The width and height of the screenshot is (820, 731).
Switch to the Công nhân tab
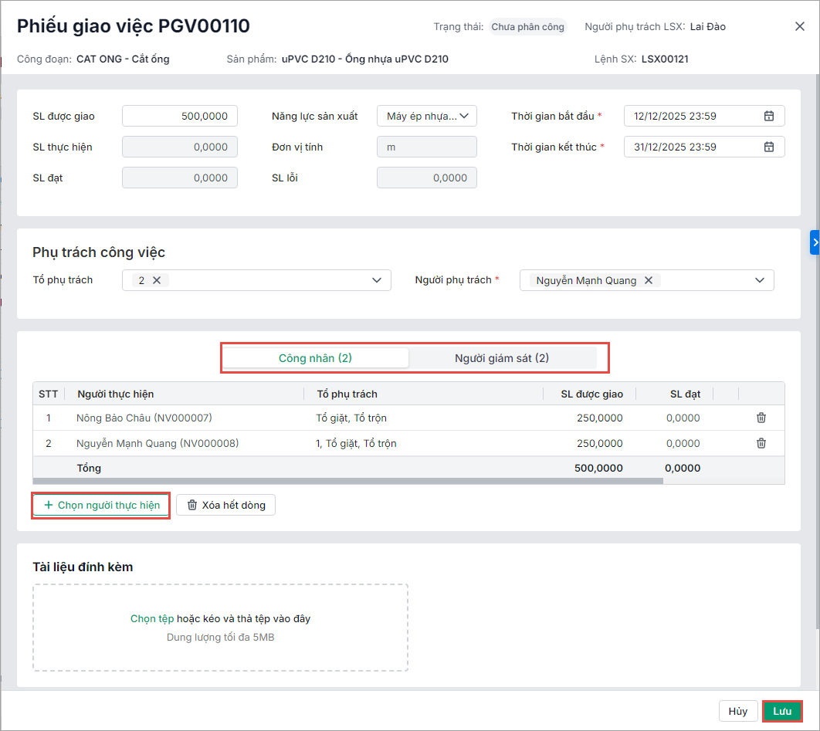point(316,358)
